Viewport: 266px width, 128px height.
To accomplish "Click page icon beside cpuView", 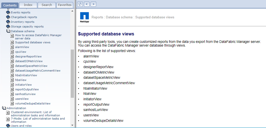I will pyautogui.click(x=12, y=52).
